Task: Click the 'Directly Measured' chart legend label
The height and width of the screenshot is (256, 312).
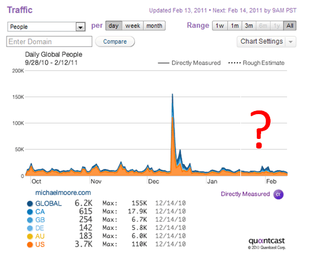Action: (x=196, y=63)
